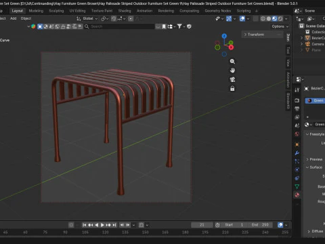This screenshot has width=325, height=244.
Task: Open the Object Data green curve tab icon
Action: (297, 186)
